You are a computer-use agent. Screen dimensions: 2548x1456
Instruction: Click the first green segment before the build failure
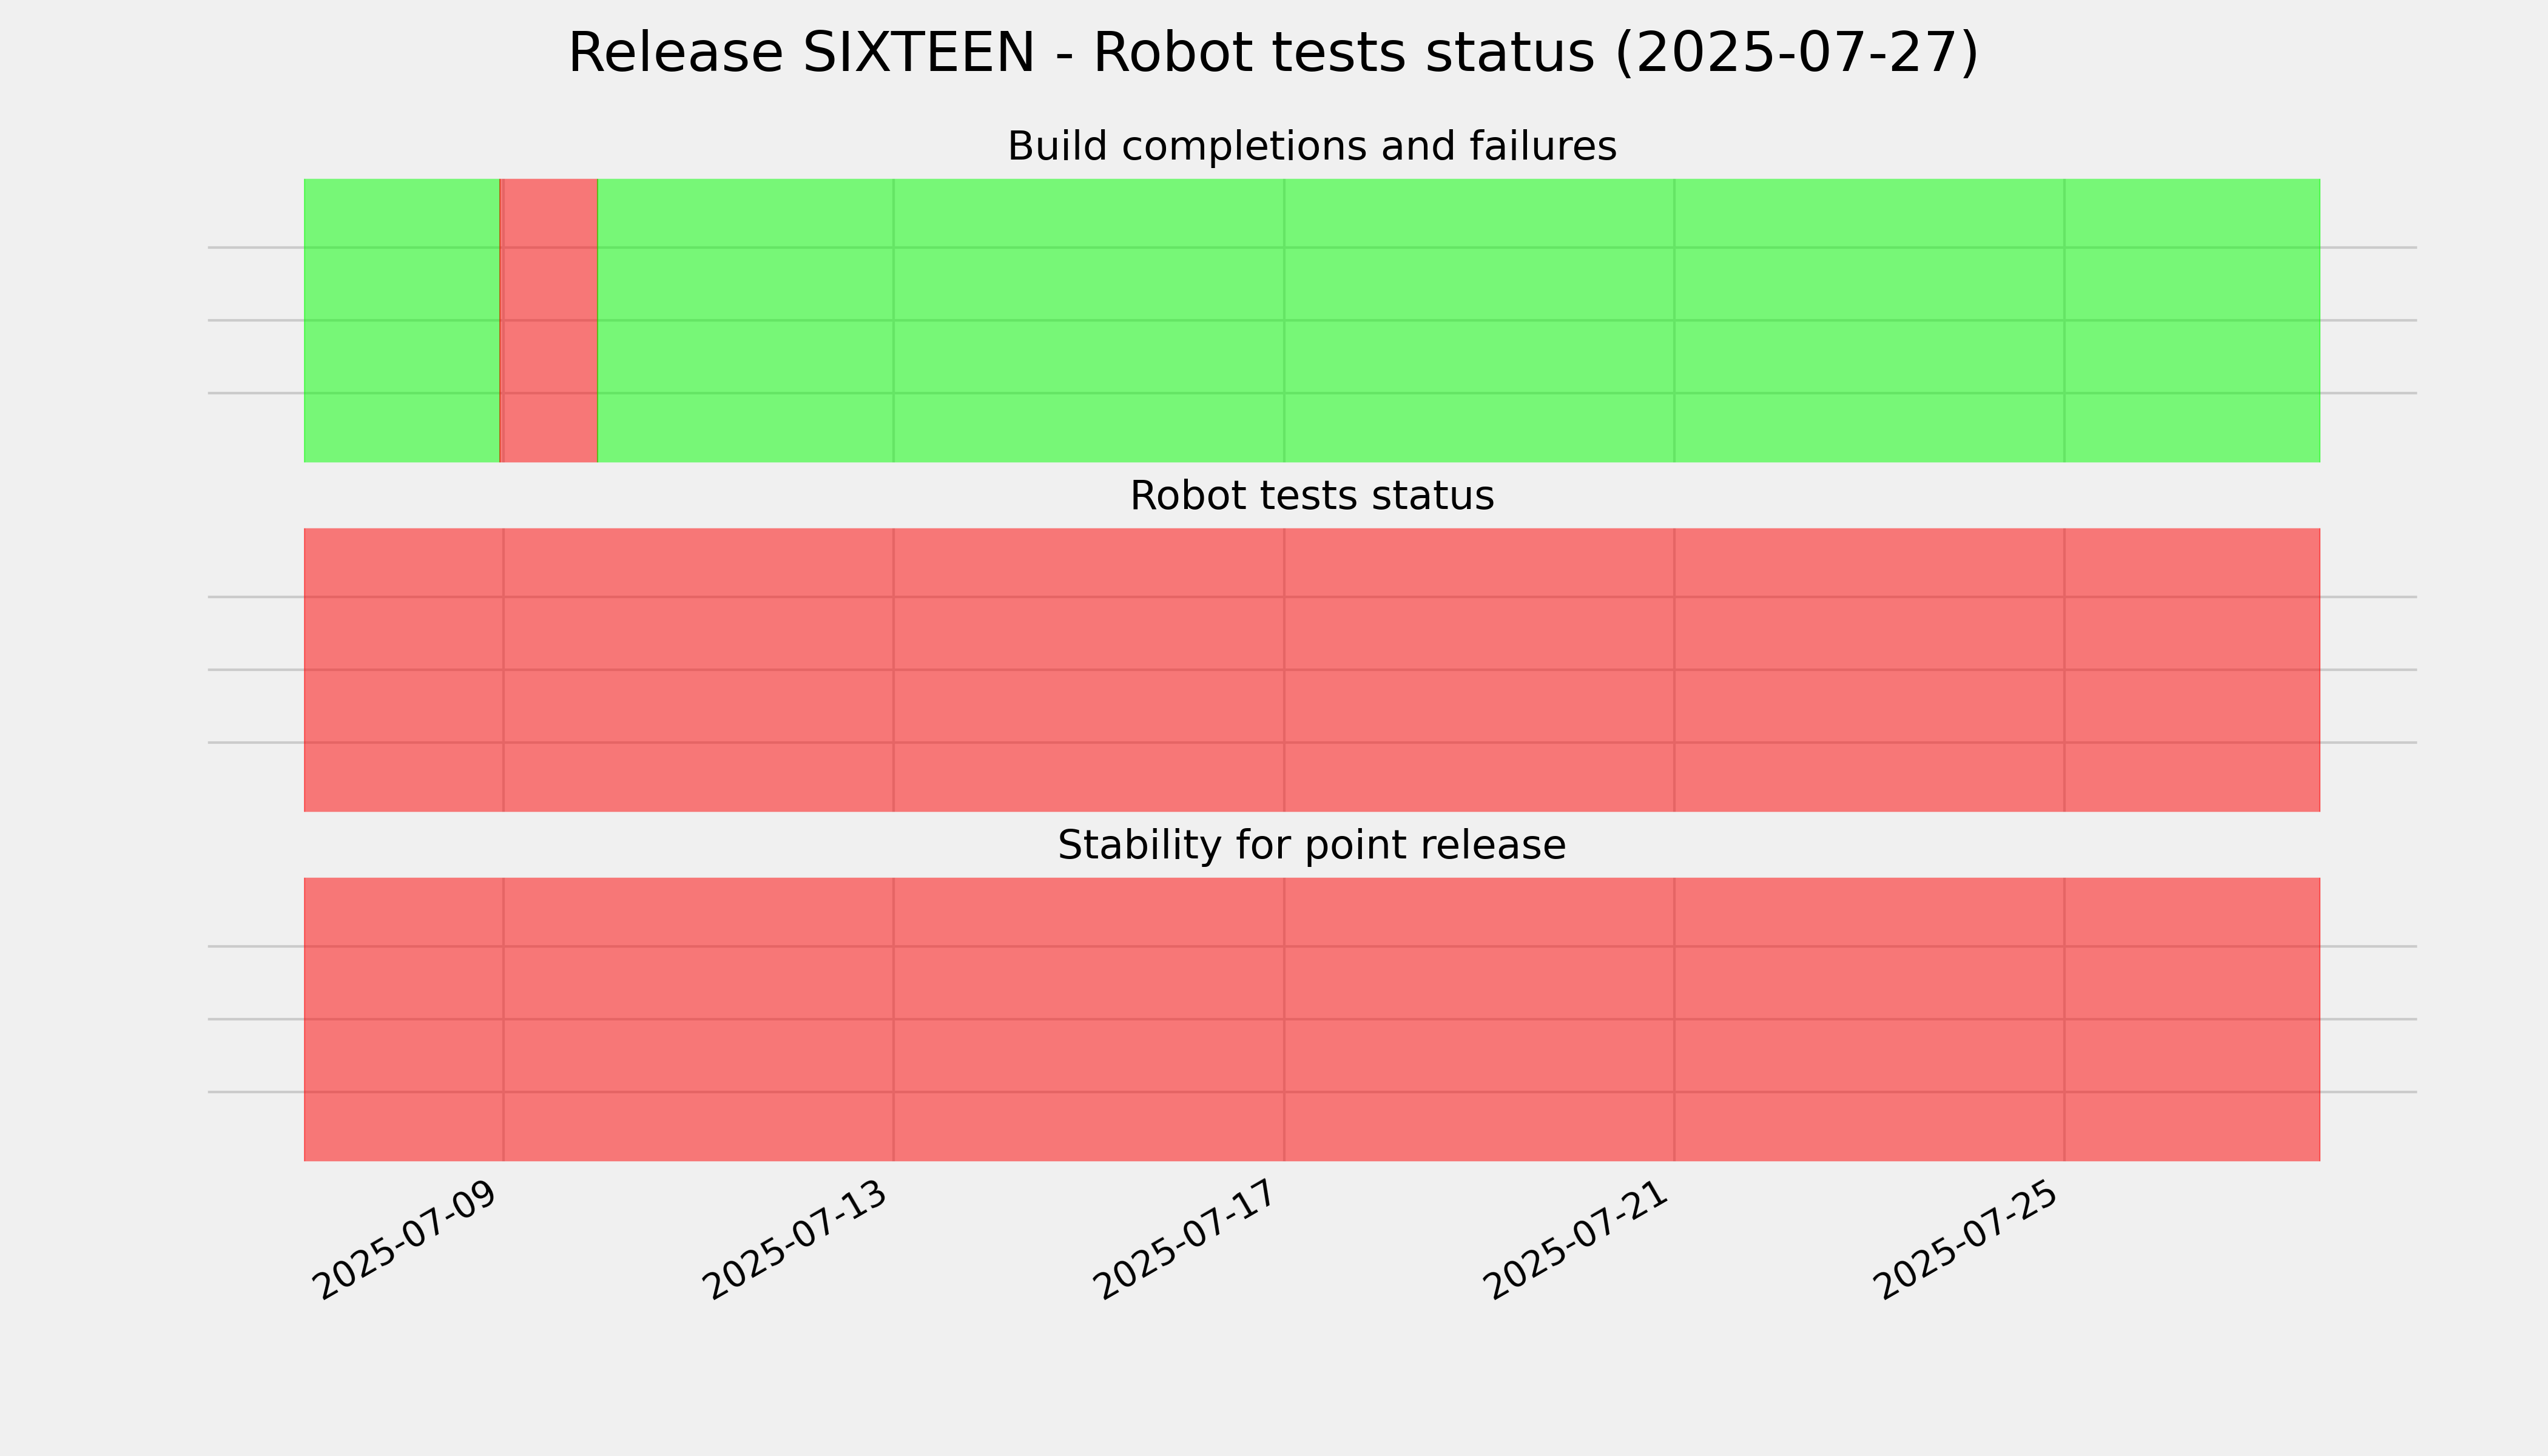pos(401,321)
